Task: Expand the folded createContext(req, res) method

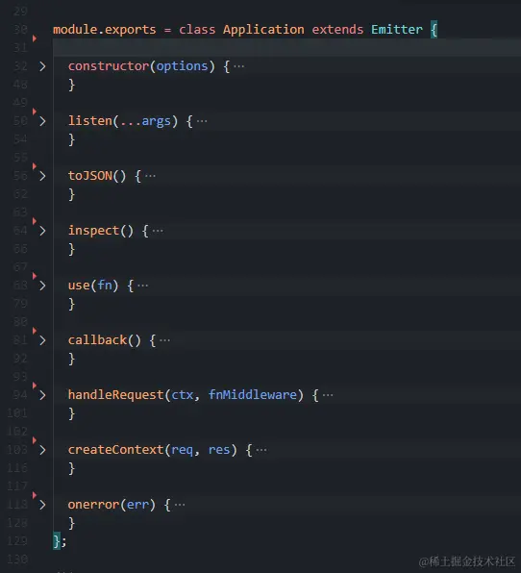Action: tap(42, 450)
